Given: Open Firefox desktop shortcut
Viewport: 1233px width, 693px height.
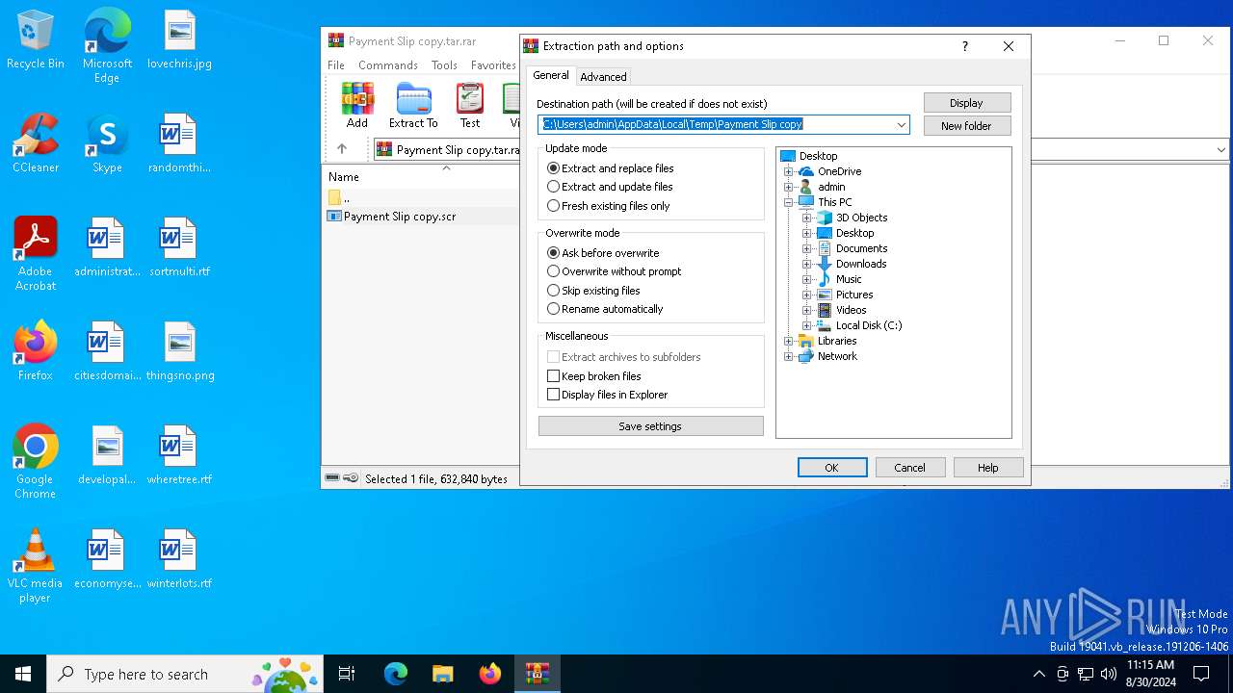Looking at the screenshot, I should click(x=36, y=351).
